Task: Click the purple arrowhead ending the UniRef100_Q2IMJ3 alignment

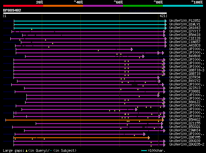Action: click(164, 88)
